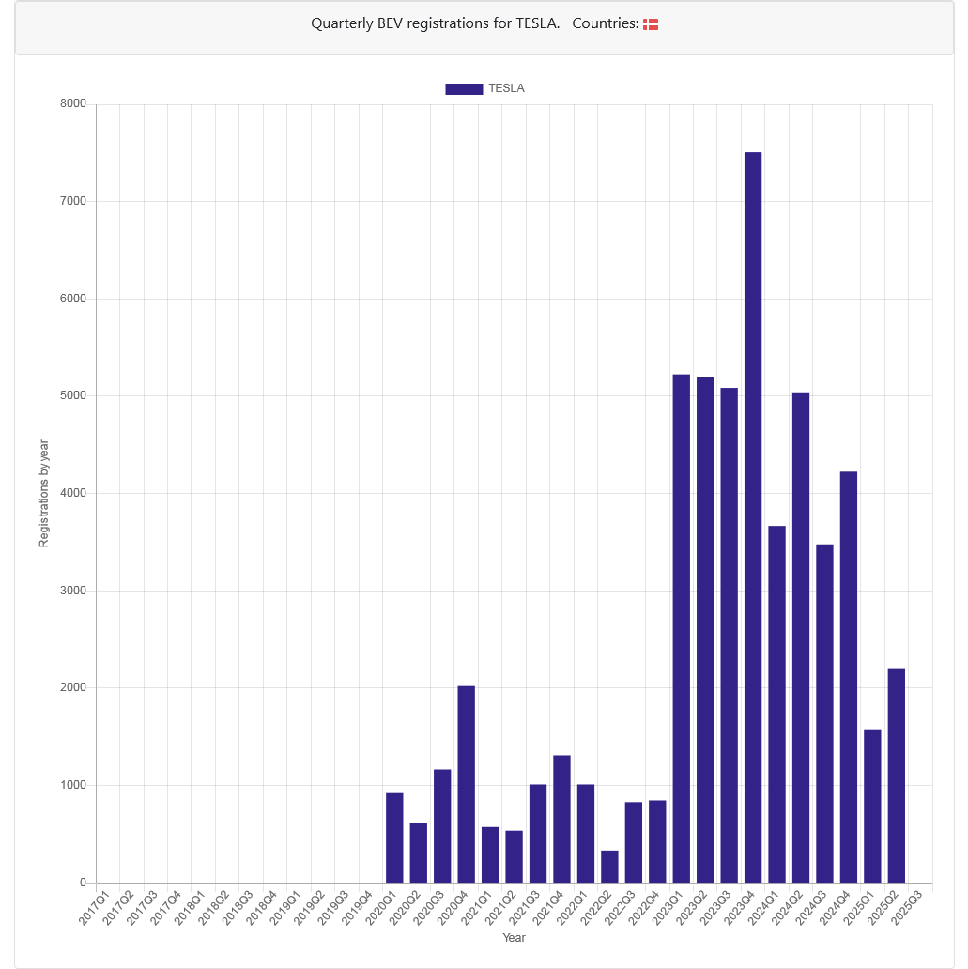Click the 2017Q1 x-axis label
Screen dimensions: 968x969
94,907
